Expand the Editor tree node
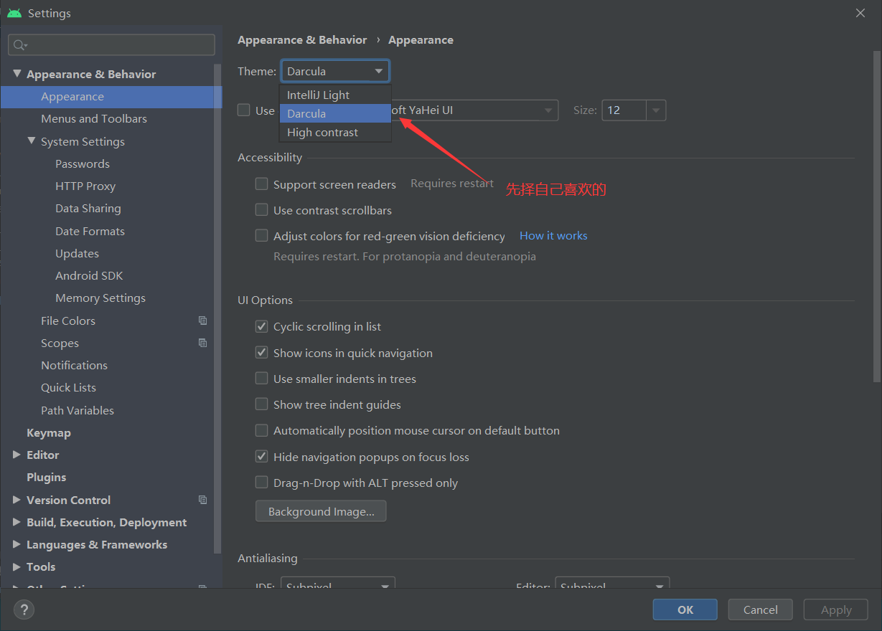Viewport: 882px width, 631px height. click(x=17, y=455)
